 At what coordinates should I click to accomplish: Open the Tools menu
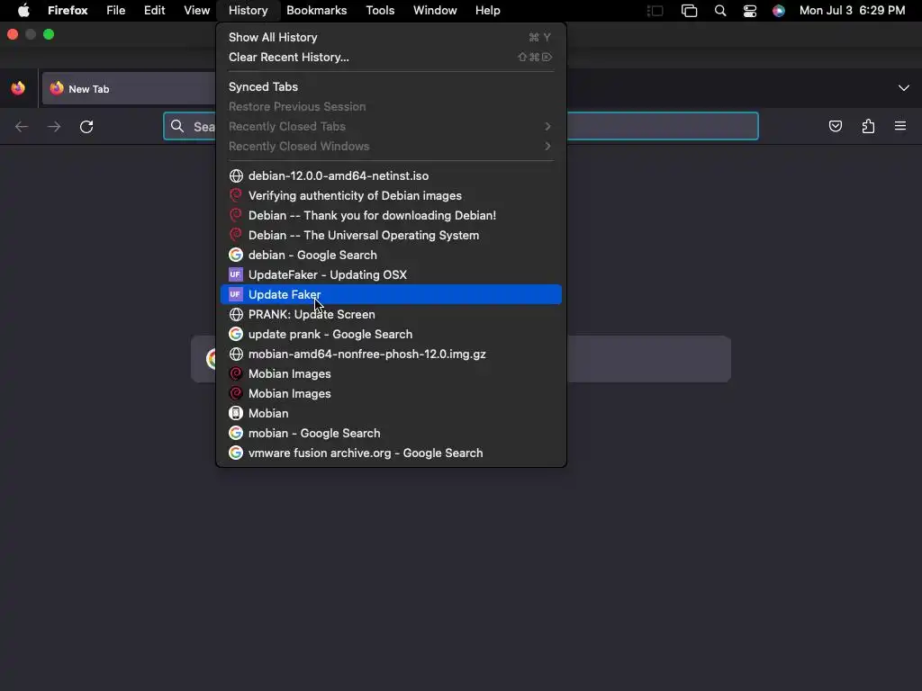[x=380, y=11]
